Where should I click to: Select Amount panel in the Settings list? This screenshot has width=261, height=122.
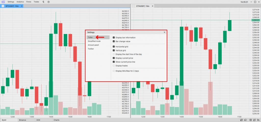pyautogui.click(x=98, y=45)
